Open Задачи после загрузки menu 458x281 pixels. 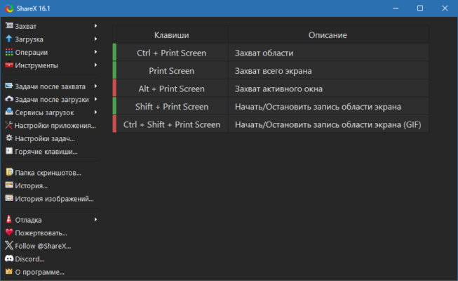[x=51, y=100]
